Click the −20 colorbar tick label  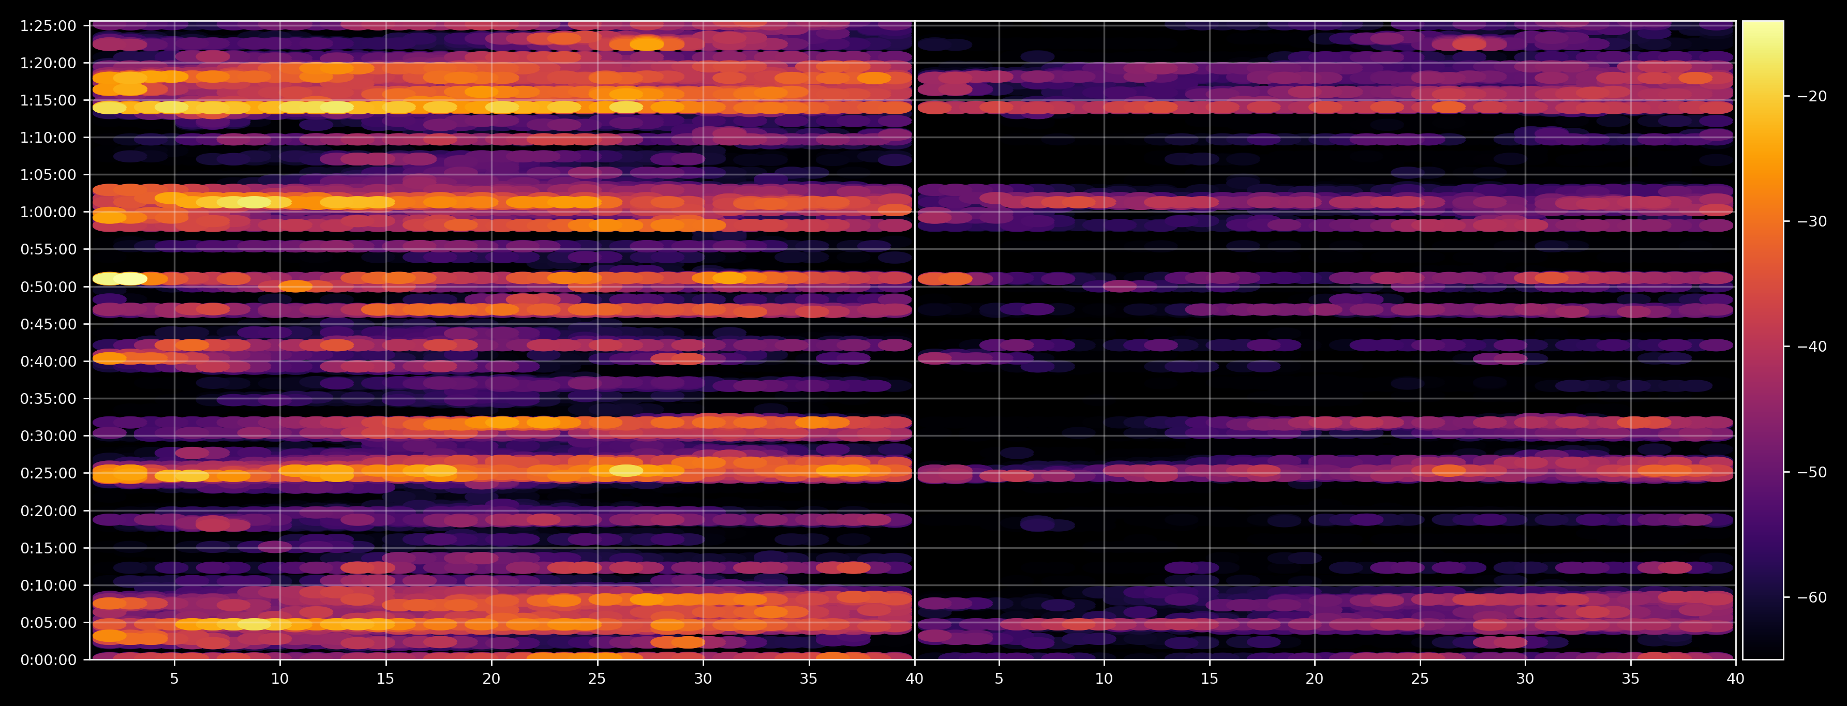tap(1812, 97)
